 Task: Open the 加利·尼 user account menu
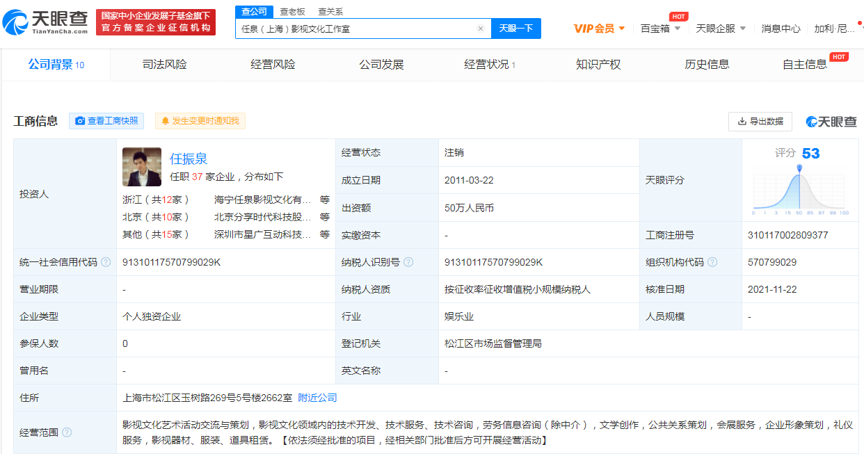pyautogui.click(x=834, y=29)
